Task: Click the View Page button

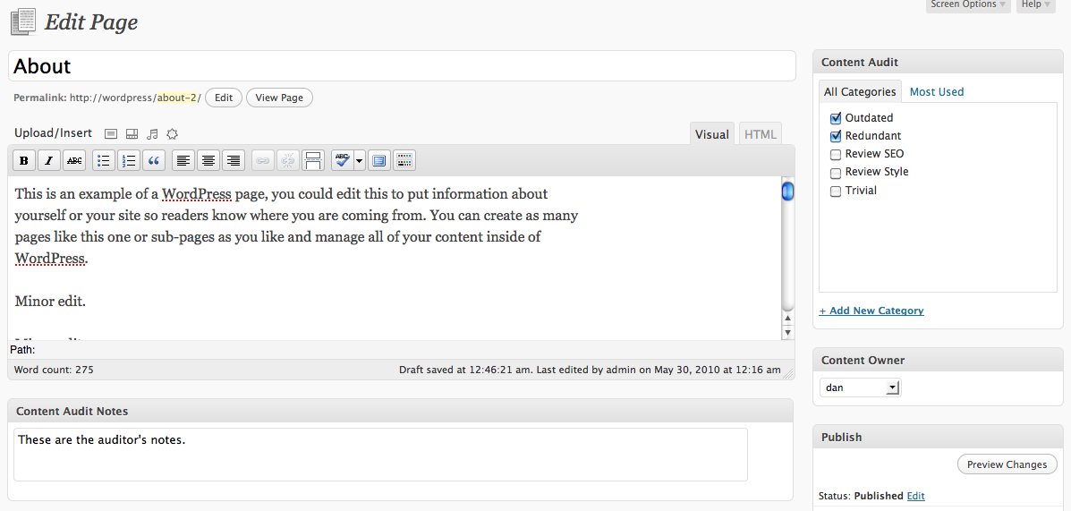Action: [279, 98]
